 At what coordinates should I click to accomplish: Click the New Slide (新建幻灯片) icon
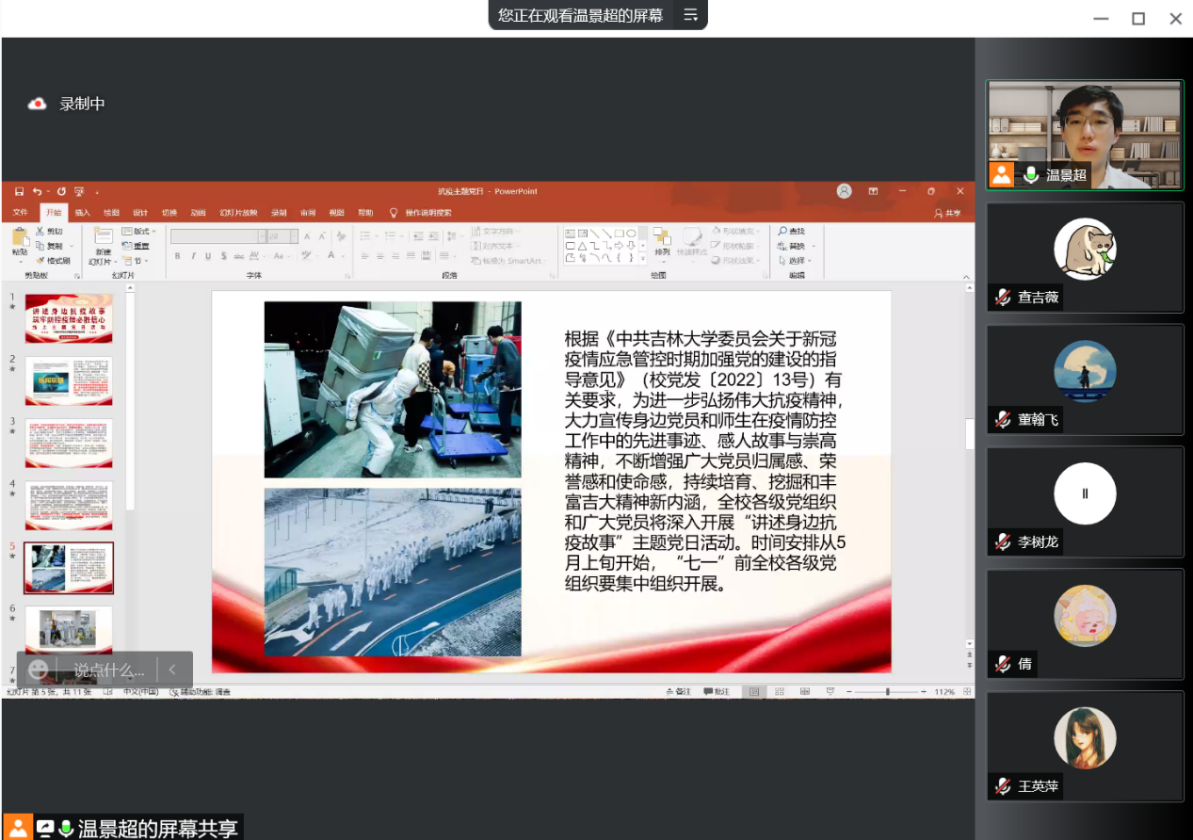tap(102, 239)
